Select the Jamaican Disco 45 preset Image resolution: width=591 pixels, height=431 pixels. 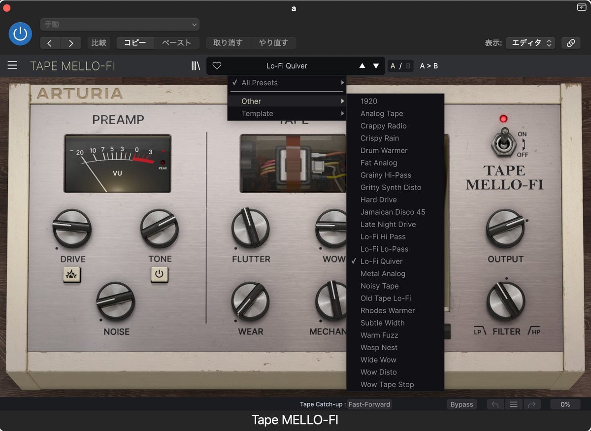point(393,212)
